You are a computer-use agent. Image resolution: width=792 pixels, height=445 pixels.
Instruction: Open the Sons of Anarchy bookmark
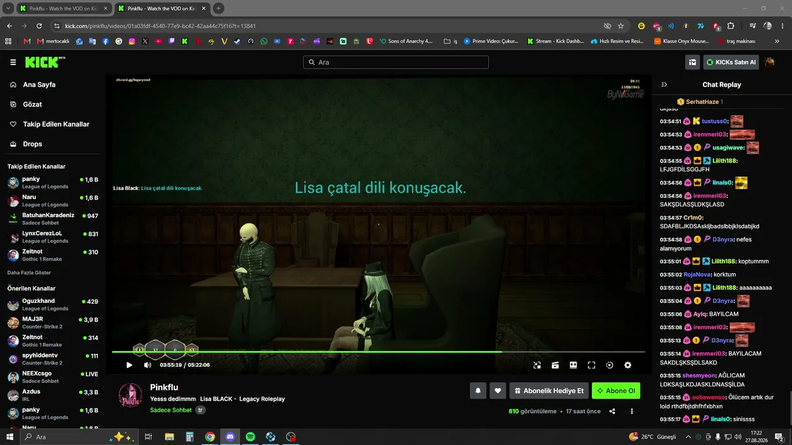pyautogui.click(x=406, y=41)
